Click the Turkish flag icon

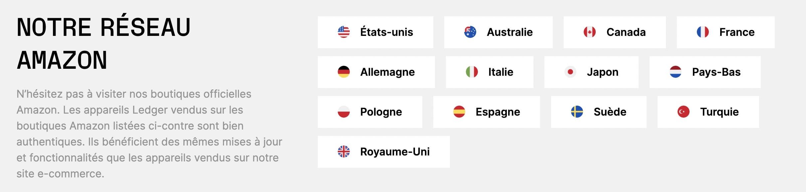click(x=683, y=112)
